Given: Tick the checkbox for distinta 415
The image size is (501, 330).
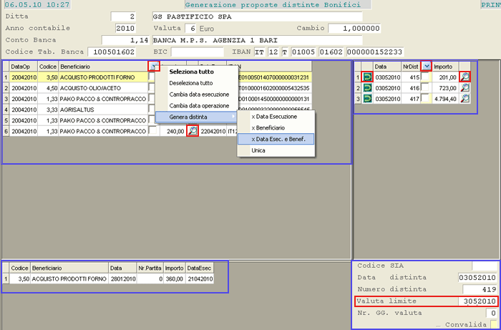Looking at the screenshot, I should click(426, 77).
